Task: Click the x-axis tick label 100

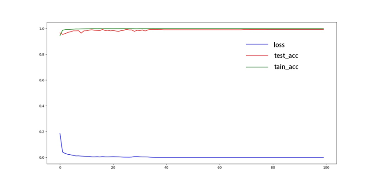Action: (x=326, y=168)
